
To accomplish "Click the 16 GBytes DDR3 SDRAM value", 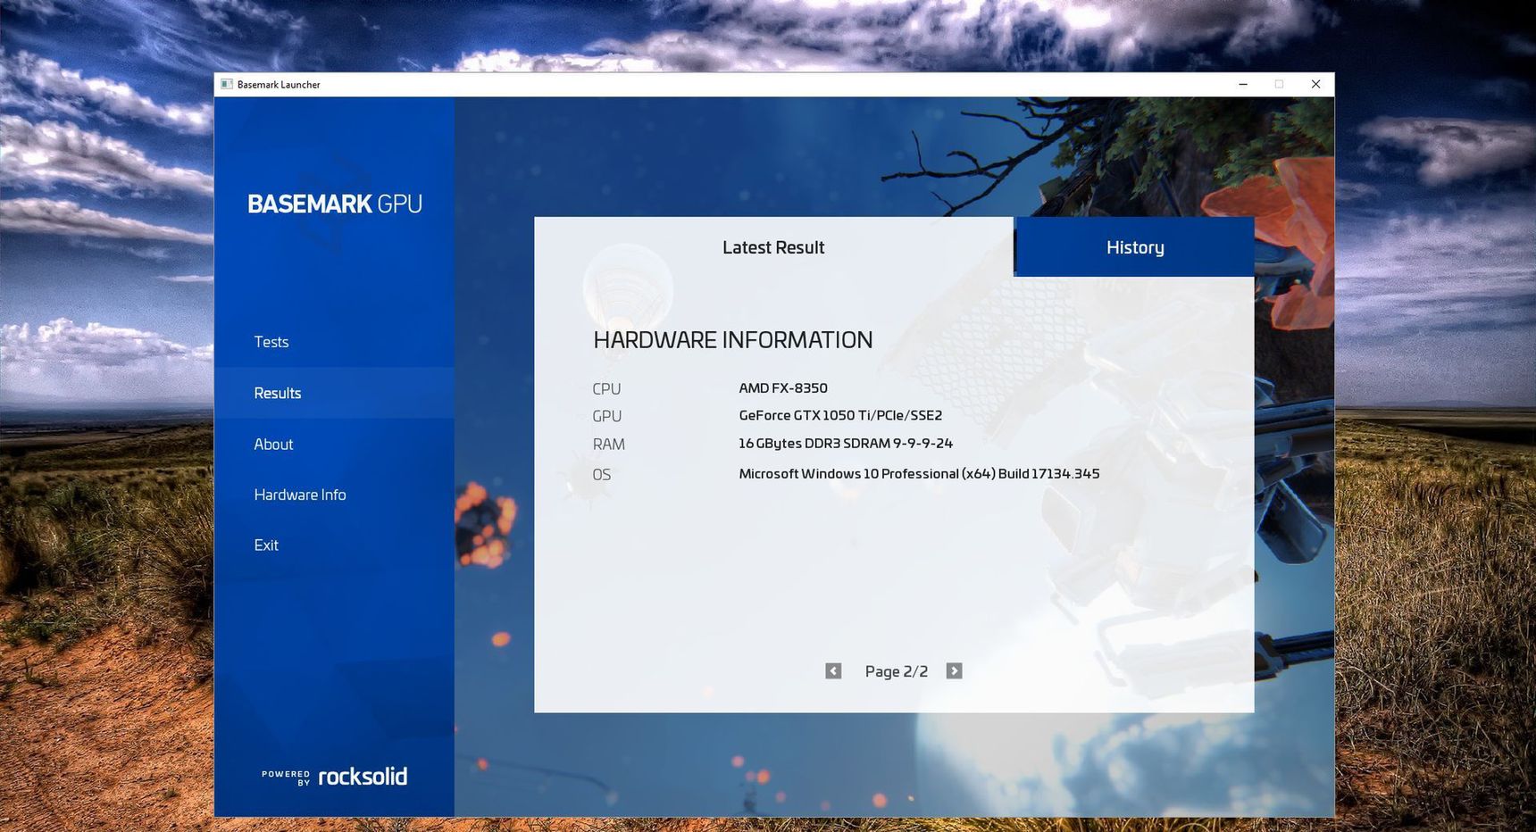I will (x=846, y=443).
